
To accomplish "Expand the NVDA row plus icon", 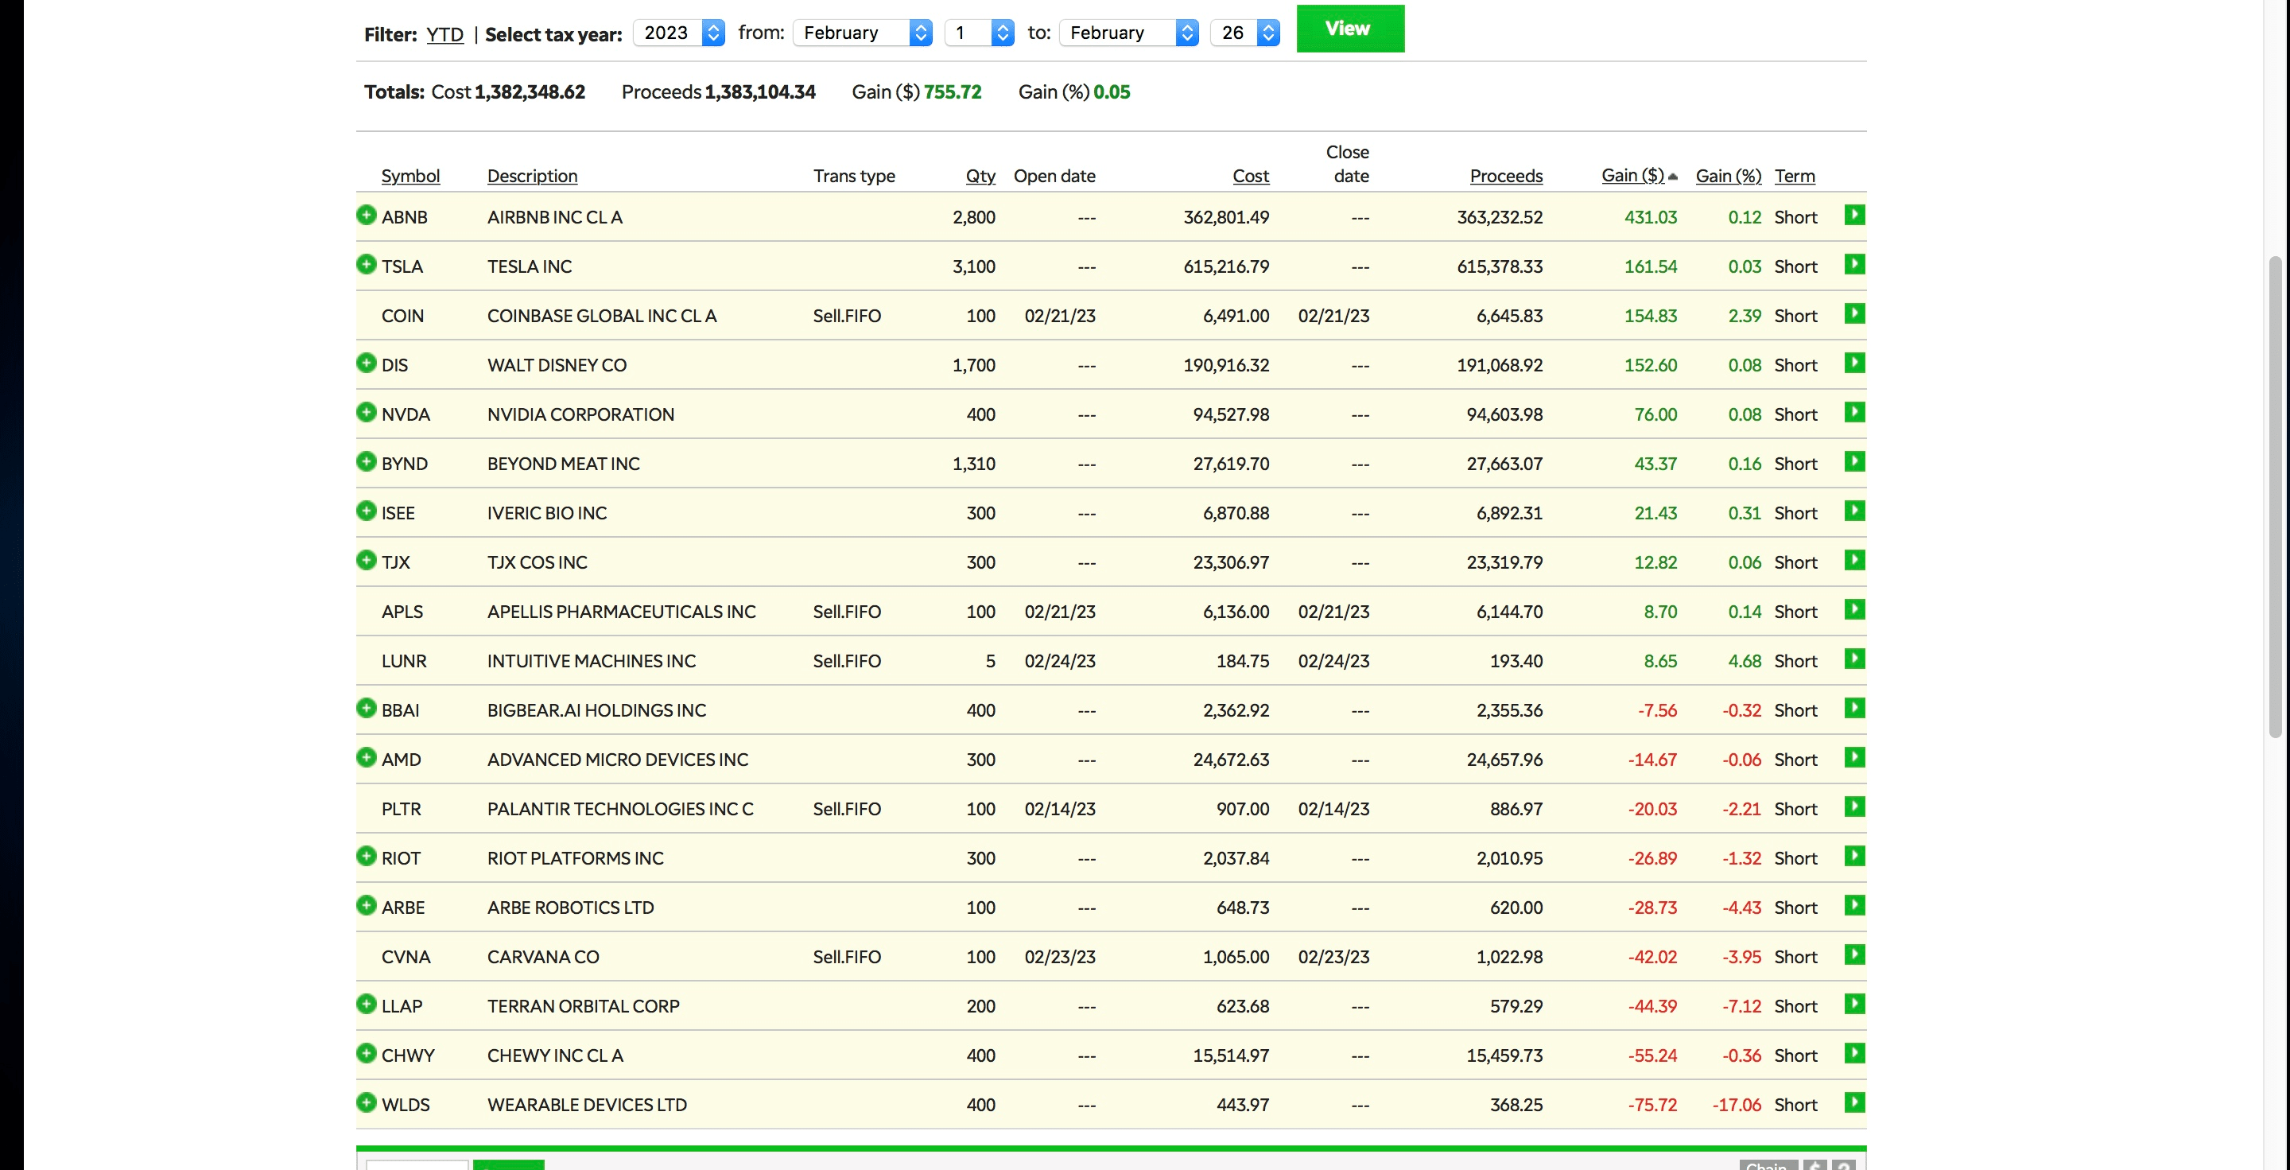I will pyautogui.click(x=367, y=413).
